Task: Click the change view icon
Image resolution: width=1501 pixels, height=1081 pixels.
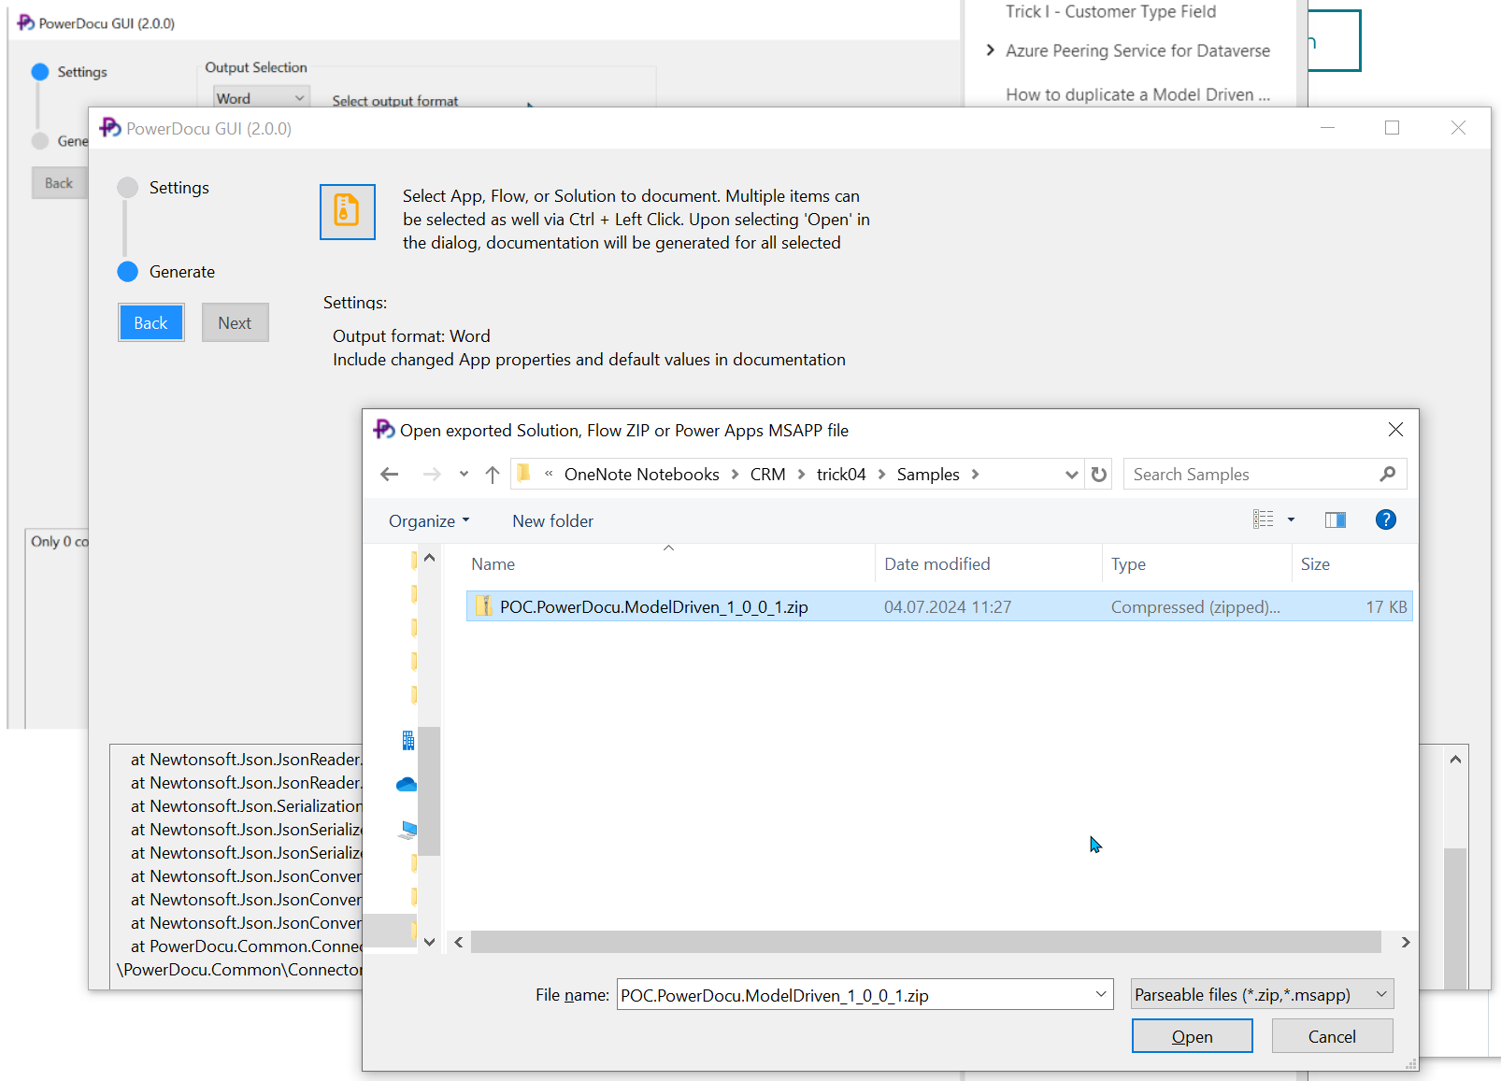Action: [1264, 519]
